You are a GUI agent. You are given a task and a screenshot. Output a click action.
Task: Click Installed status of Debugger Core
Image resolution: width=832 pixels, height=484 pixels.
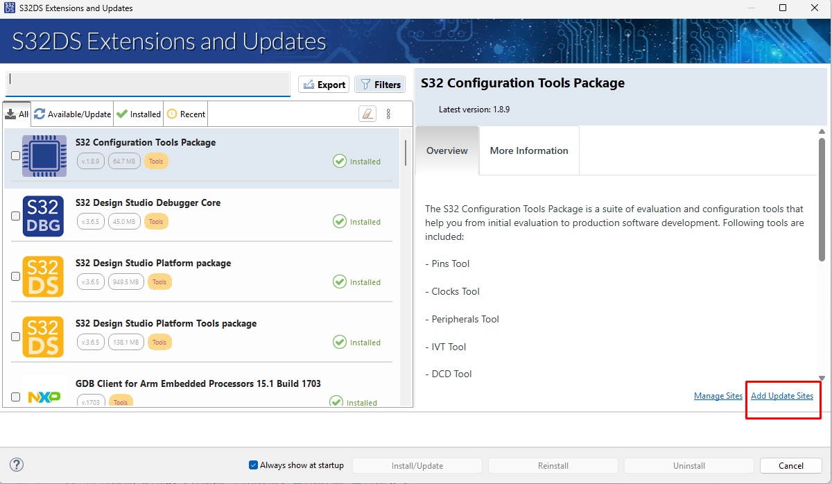357,222
